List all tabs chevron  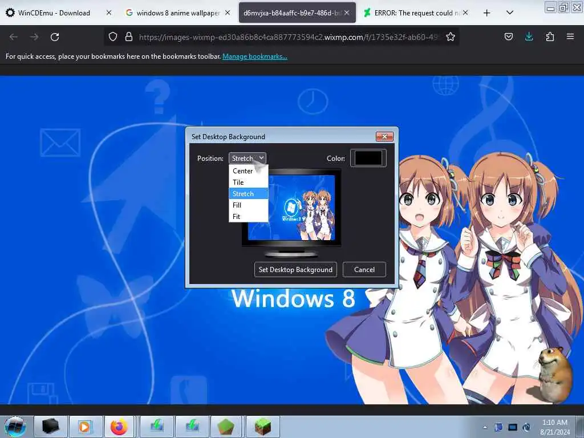pyautogui.click(x=510, y=13)
